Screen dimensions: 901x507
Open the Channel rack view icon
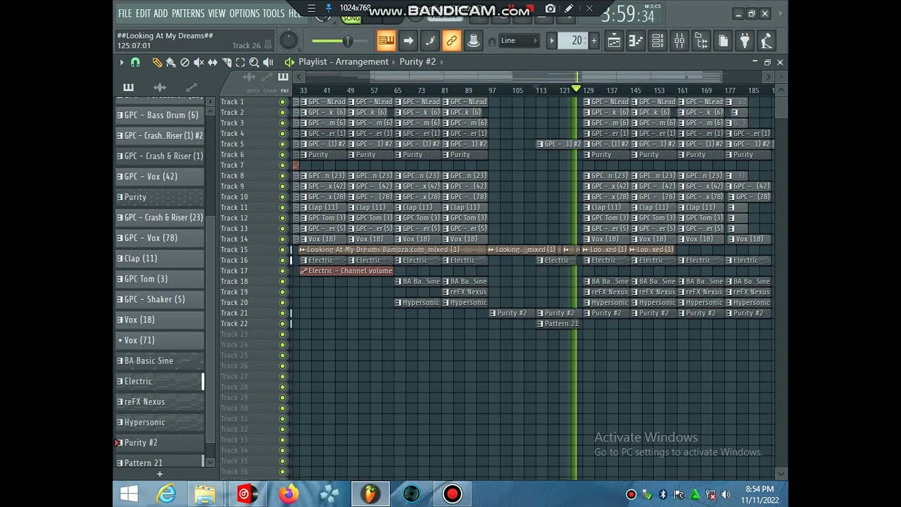[657, 41]
